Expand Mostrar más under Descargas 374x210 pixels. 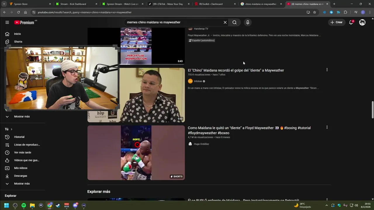click(22, 183)
